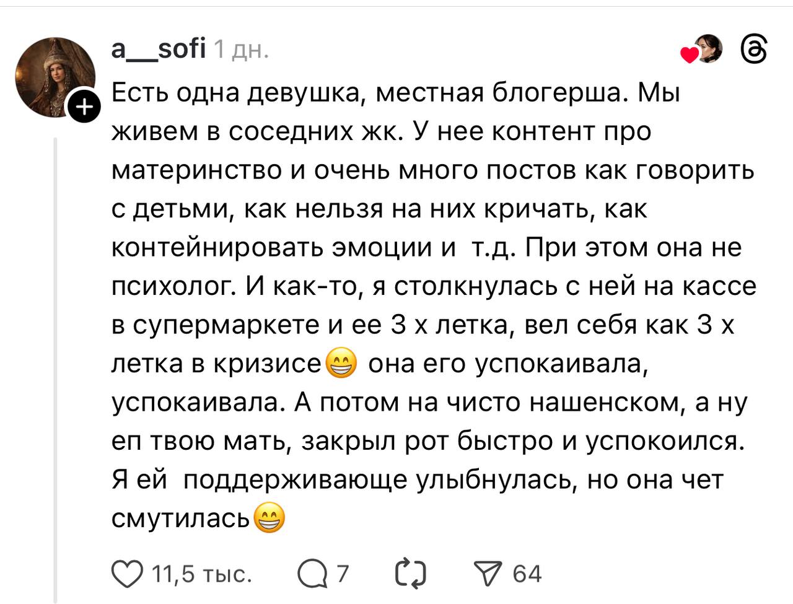
Task: Click the red heart badge near the top-right avatar
Action: click(x=689, y=55)
